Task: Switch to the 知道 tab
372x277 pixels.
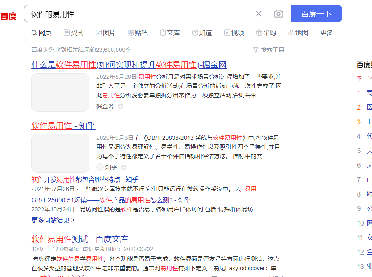Action: coord(202,33)
